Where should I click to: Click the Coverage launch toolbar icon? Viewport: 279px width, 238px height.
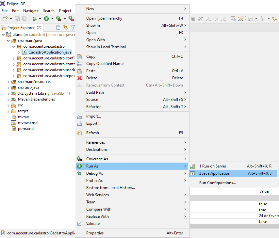[x=59, y=19]
